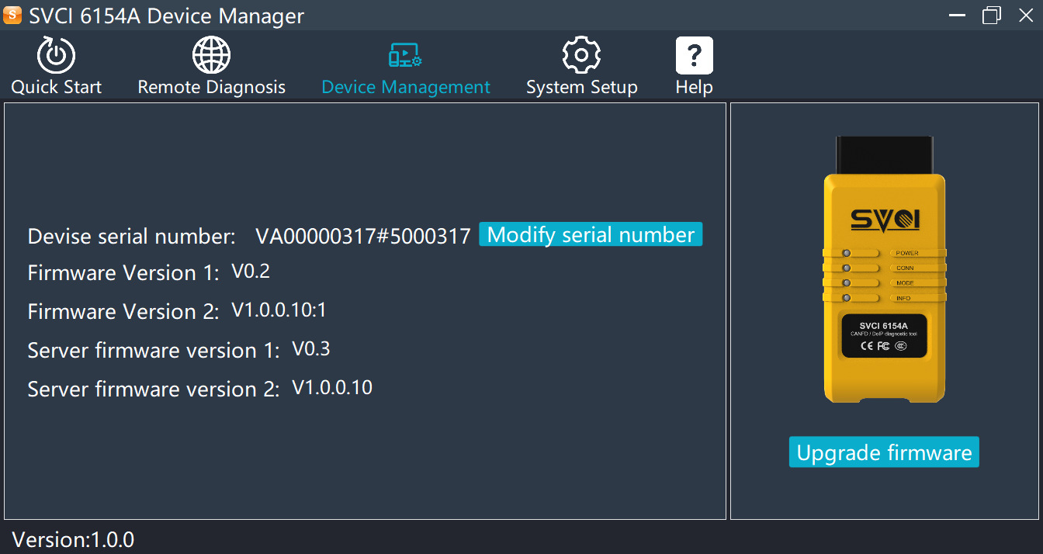1043x554 pixels.
Task: Restore down the Device Manager window
Action: pyautogui.click(x=991, y=16)
